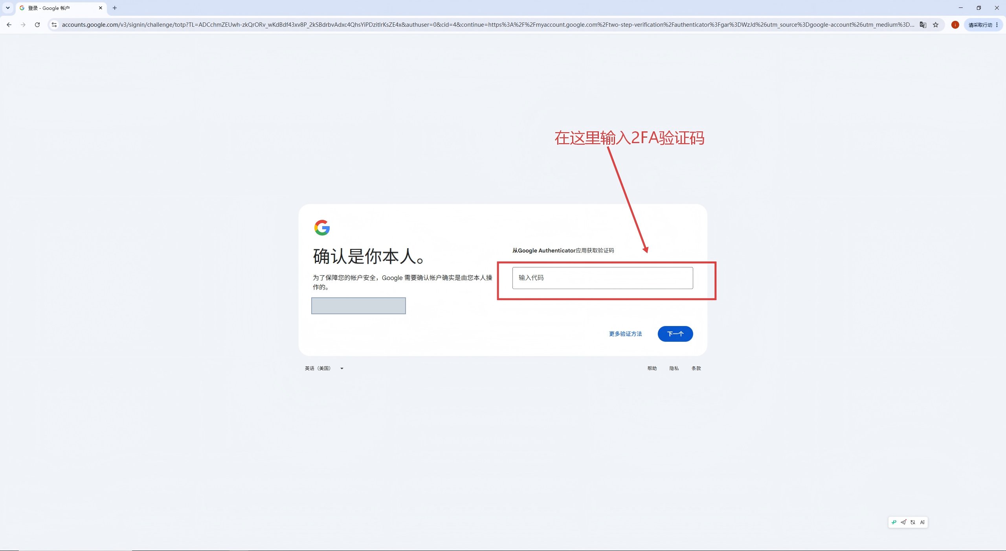The image size is (1006, 551).
Task: Bookmark this page with the star icon
Action: coord(936,25)
